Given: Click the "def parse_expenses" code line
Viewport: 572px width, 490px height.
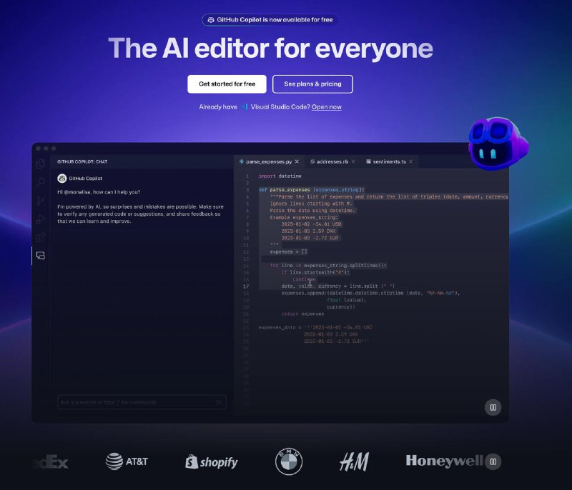Looking at the screenshot, I should [312, 190].
